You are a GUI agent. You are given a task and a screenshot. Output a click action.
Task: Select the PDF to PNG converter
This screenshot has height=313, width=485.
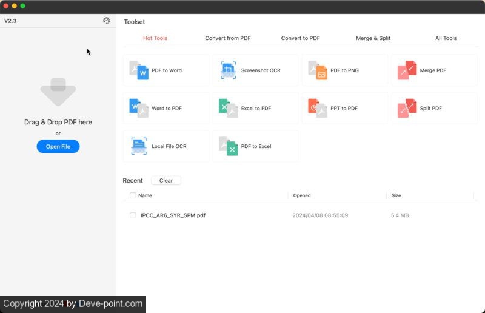coord(344,70)
